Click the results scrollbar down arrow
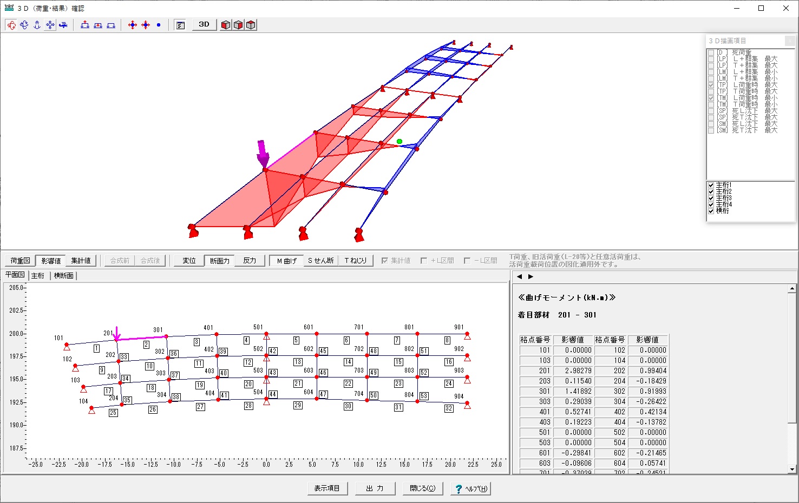 tap(792, 469)
